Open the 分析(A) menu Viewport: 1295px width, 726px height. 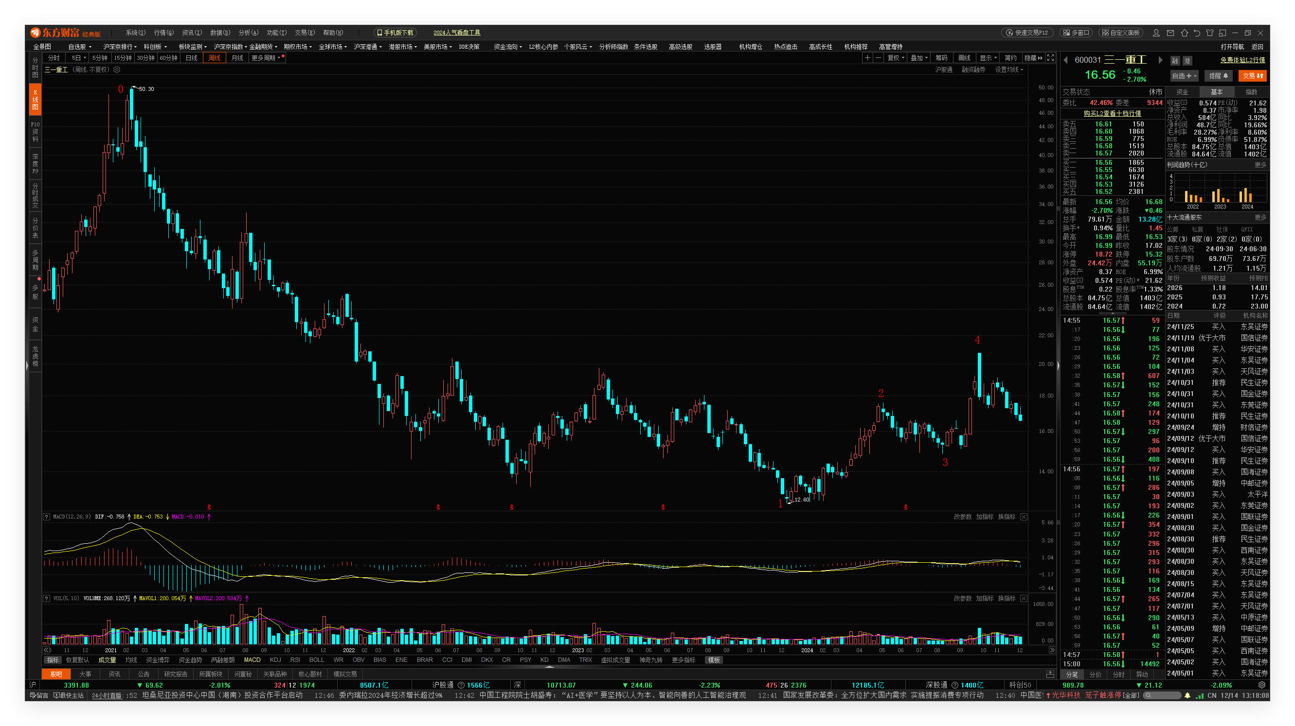click(248, 33)
